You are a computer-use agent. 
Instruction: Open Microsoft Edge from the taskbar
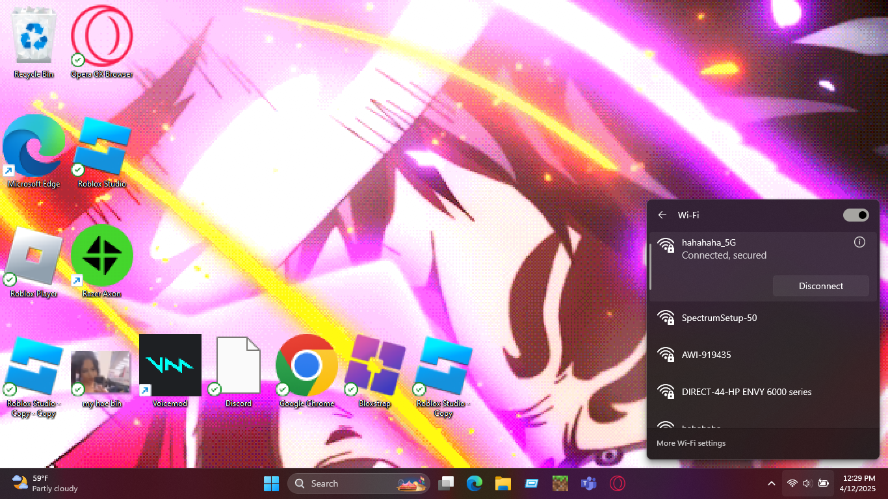click(x=475, y=483)
